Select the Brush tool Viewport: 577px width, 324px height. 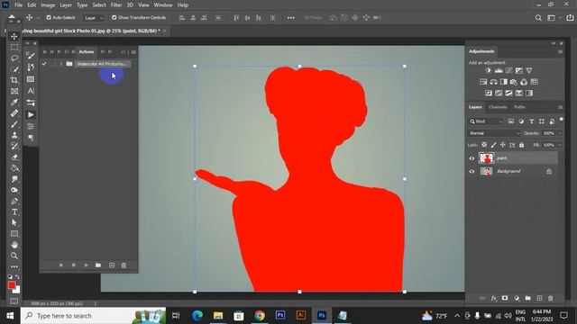(14, 124)
